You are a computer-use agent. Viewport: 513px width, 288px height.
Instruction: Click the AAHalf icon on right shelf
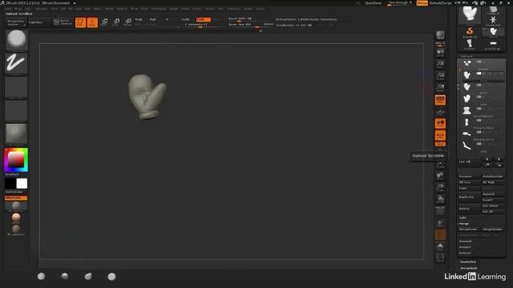coord(440,88)
